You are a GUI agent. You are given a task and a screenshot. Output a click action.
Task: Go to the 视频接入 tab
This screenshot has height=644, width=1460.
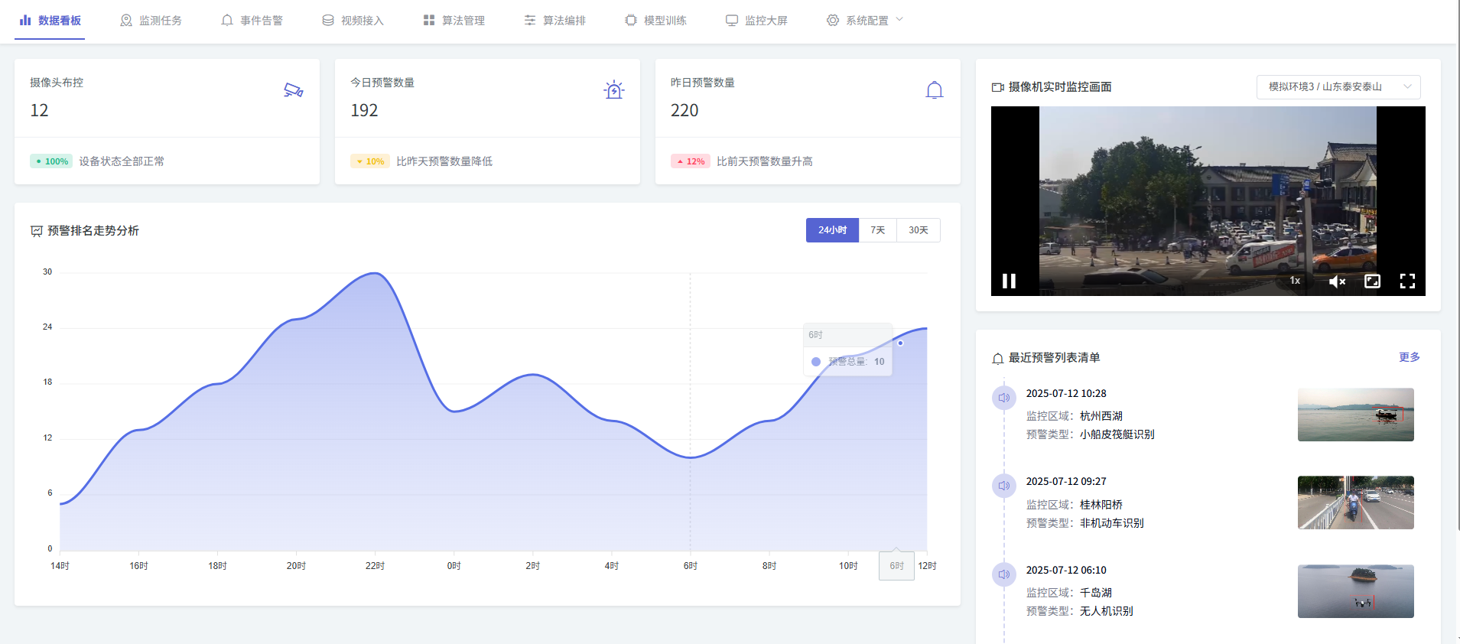[353, 21]
